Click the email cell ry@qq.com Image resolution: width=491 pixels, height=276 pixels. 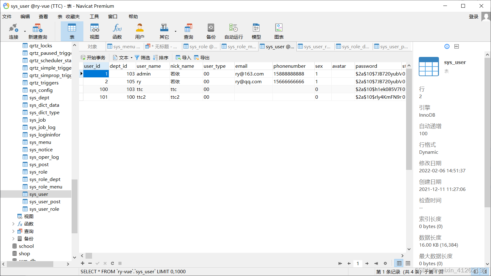pos(253,82)
